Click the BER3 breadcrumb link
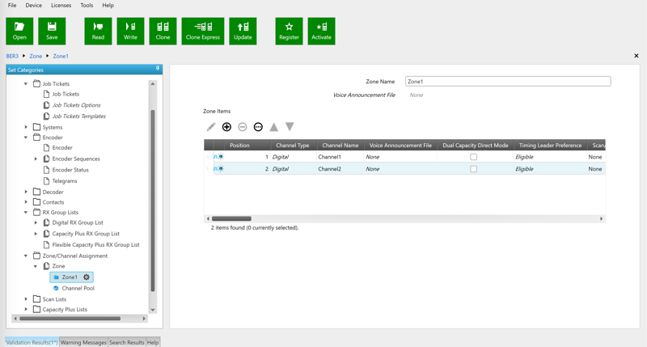The width and height of the screenshot is (647, 347). click(12, 57)
